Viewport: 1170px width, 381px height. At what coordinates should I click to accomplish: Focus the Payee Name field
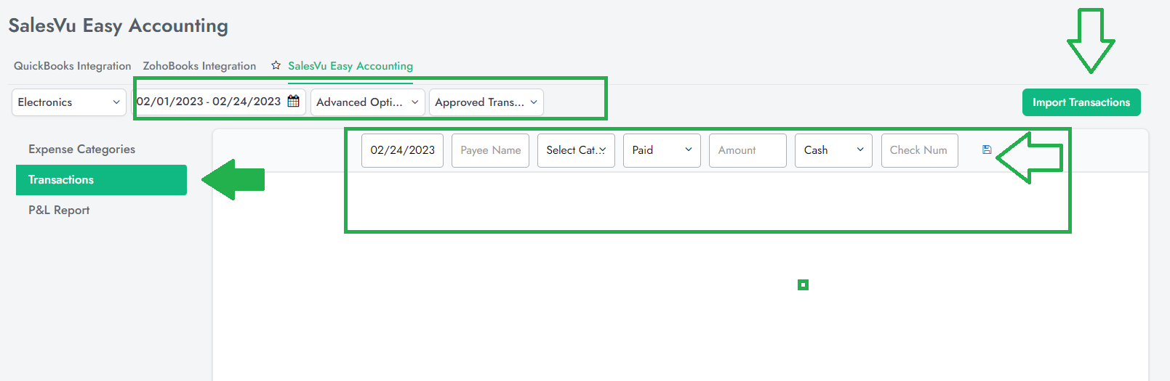(x=490, y=150)
